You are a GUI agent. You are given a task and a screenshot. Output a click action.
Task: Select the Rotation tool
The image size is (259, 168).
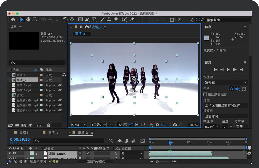65,19
